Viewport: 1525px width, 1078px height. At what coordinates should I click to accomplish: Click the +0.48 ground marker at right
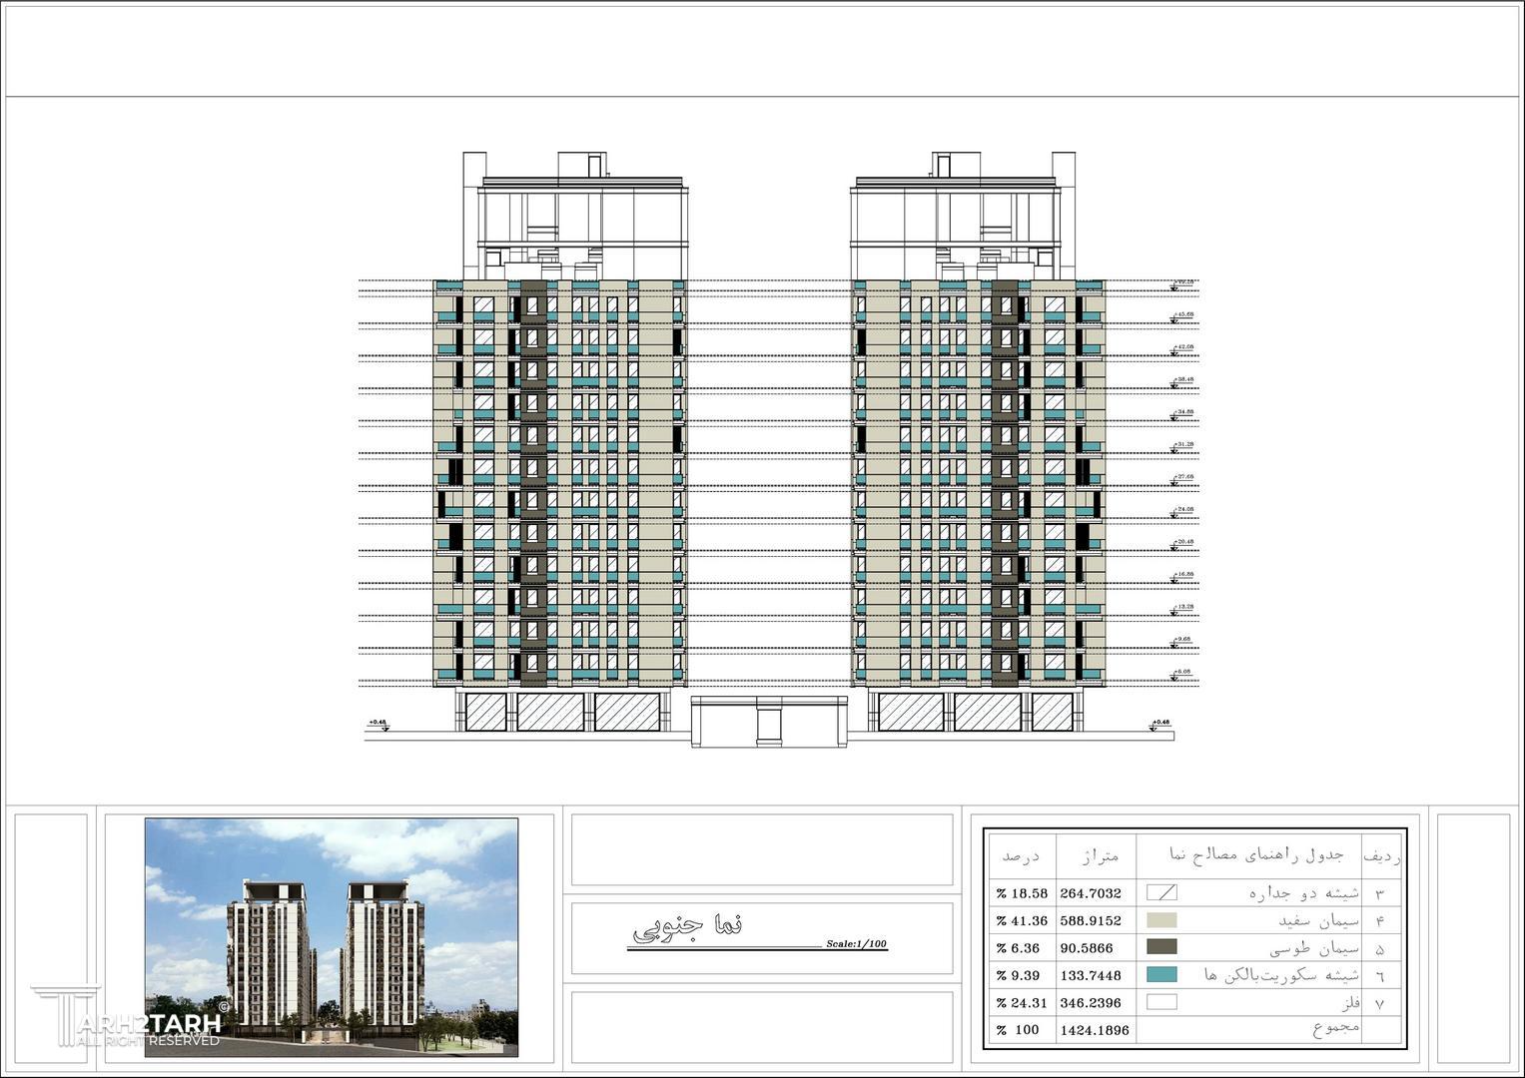click(x=1159, y=724)
